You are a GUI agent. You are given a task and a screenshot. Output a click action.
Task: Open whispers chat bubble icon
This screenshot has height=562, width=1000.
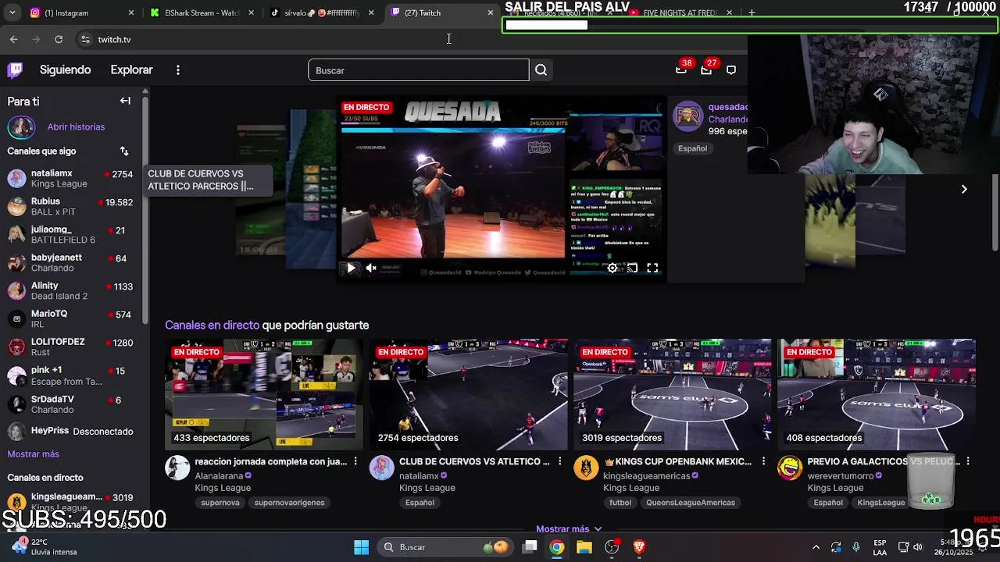pyautogui.click(x=731, y=70)
